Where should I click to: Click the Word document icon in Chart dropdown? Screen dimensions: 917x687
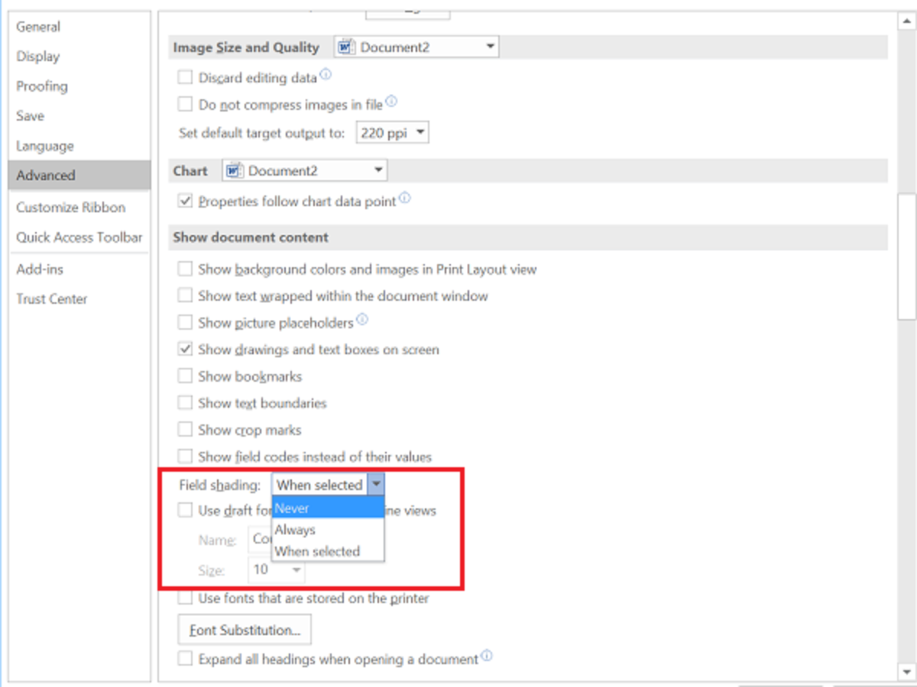(235, 171)
